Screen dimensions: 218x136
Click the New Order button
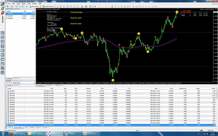tap(34, 7)
